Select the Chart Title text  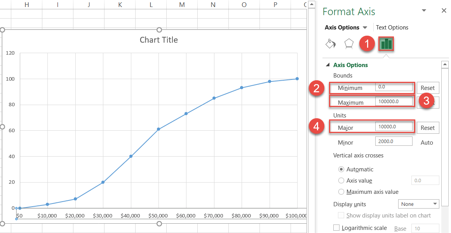[x=158, y=40]
